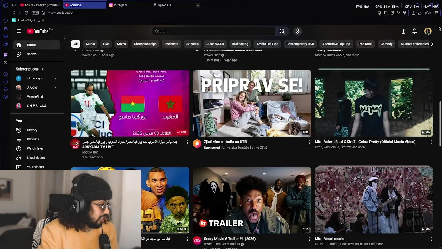442x249 pixels.
Task: Open Easy Setup sliders icon
Action: click(x=436, y=13)
